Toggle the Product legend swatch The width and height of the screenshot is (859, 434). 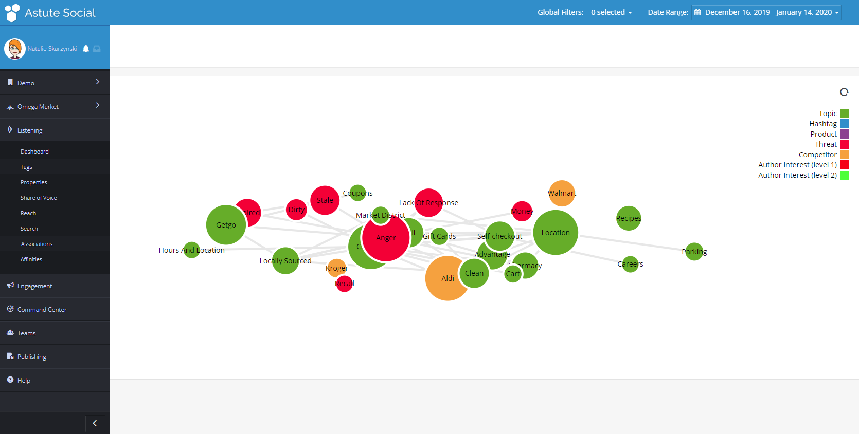(x=845, y=134)
